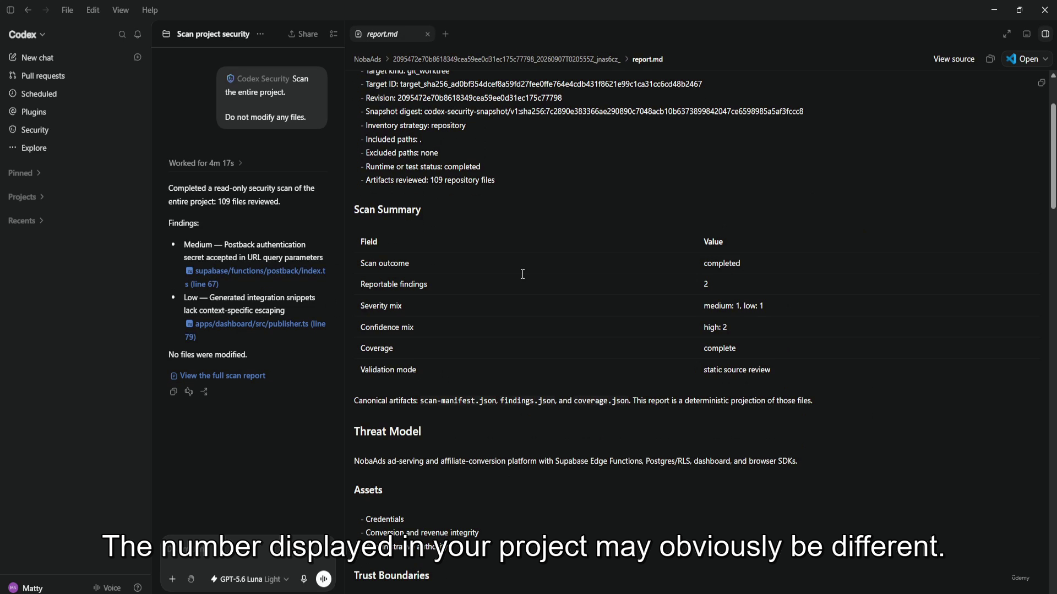Screen dimensions: 1057x594
Task: Toggle the right side panel icon
Action: (x=1045, y=34)
